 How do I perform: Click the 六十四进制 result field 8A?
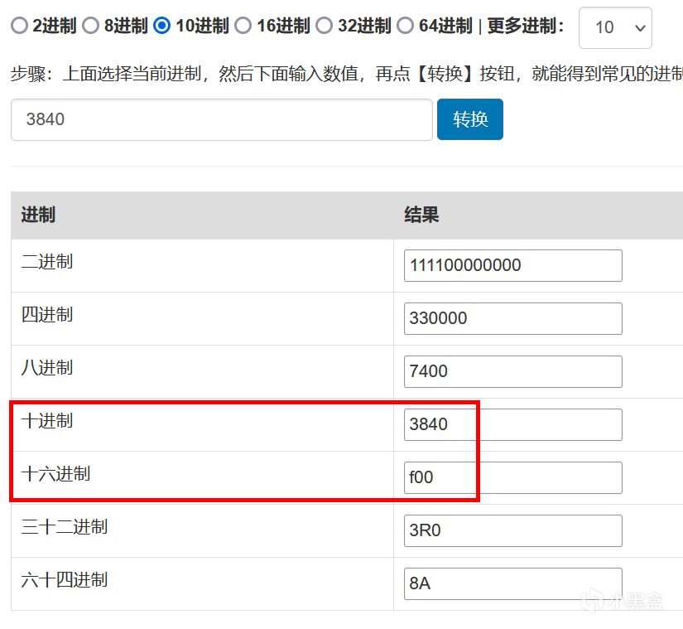[512, 583]
